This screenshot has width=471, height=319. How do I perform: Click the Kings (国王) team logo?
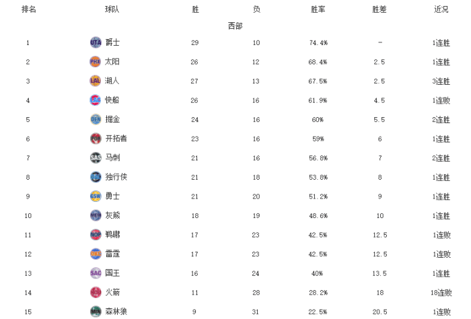point(96,273)
